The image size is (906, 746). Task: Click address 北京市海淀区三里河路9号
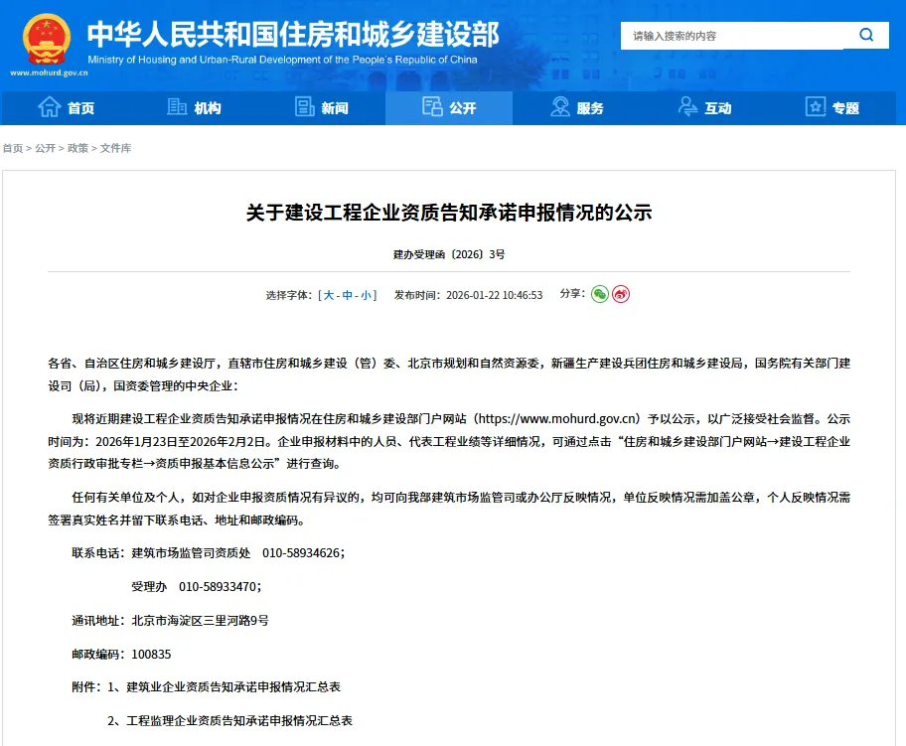tap(200, 621)
